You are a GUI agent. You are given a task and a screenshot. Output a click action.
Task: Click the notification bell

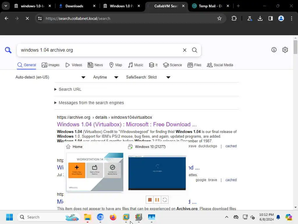coord(278,217)
